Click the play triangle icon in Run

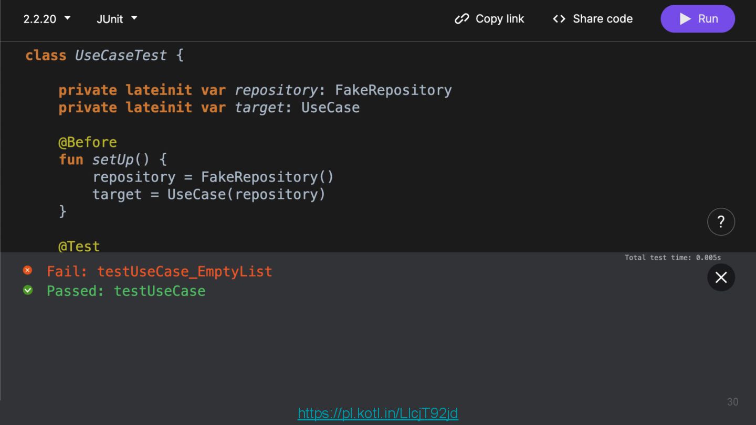point(685,19)
